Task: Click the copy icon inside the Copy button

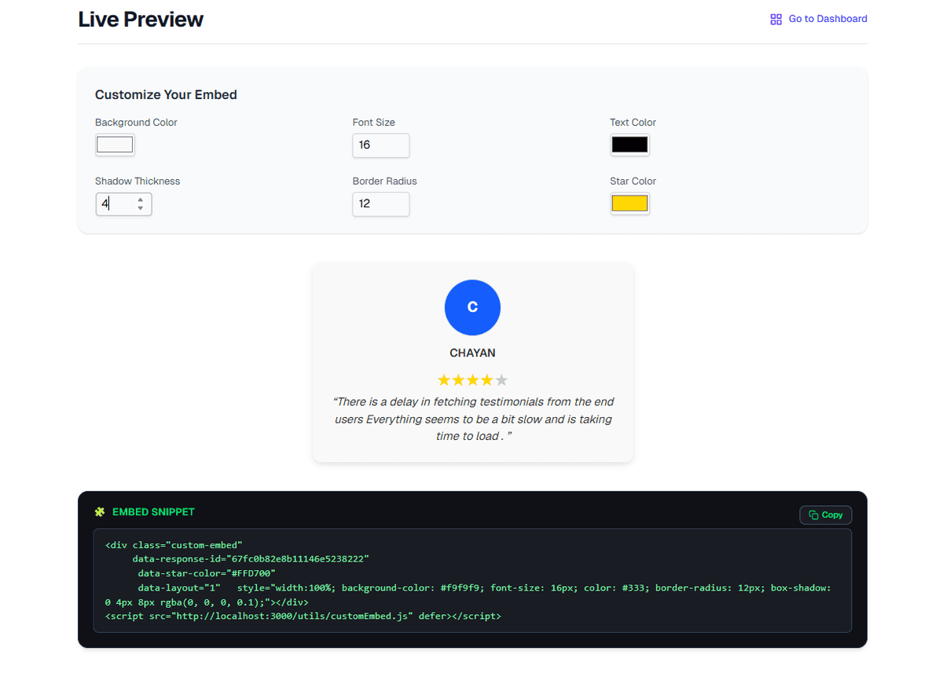Action: 815,514
